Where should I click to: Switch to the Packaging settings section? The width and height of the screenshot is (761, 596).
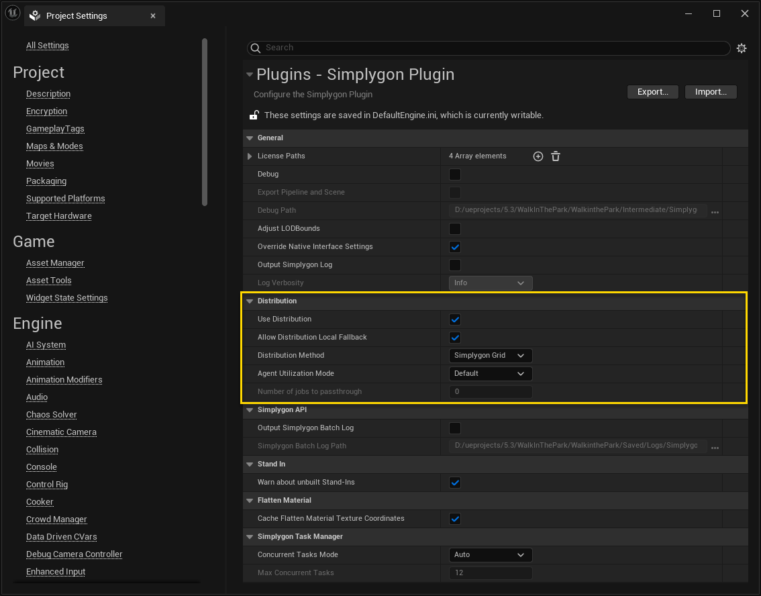pyautogui.click(x=46, y=181)
